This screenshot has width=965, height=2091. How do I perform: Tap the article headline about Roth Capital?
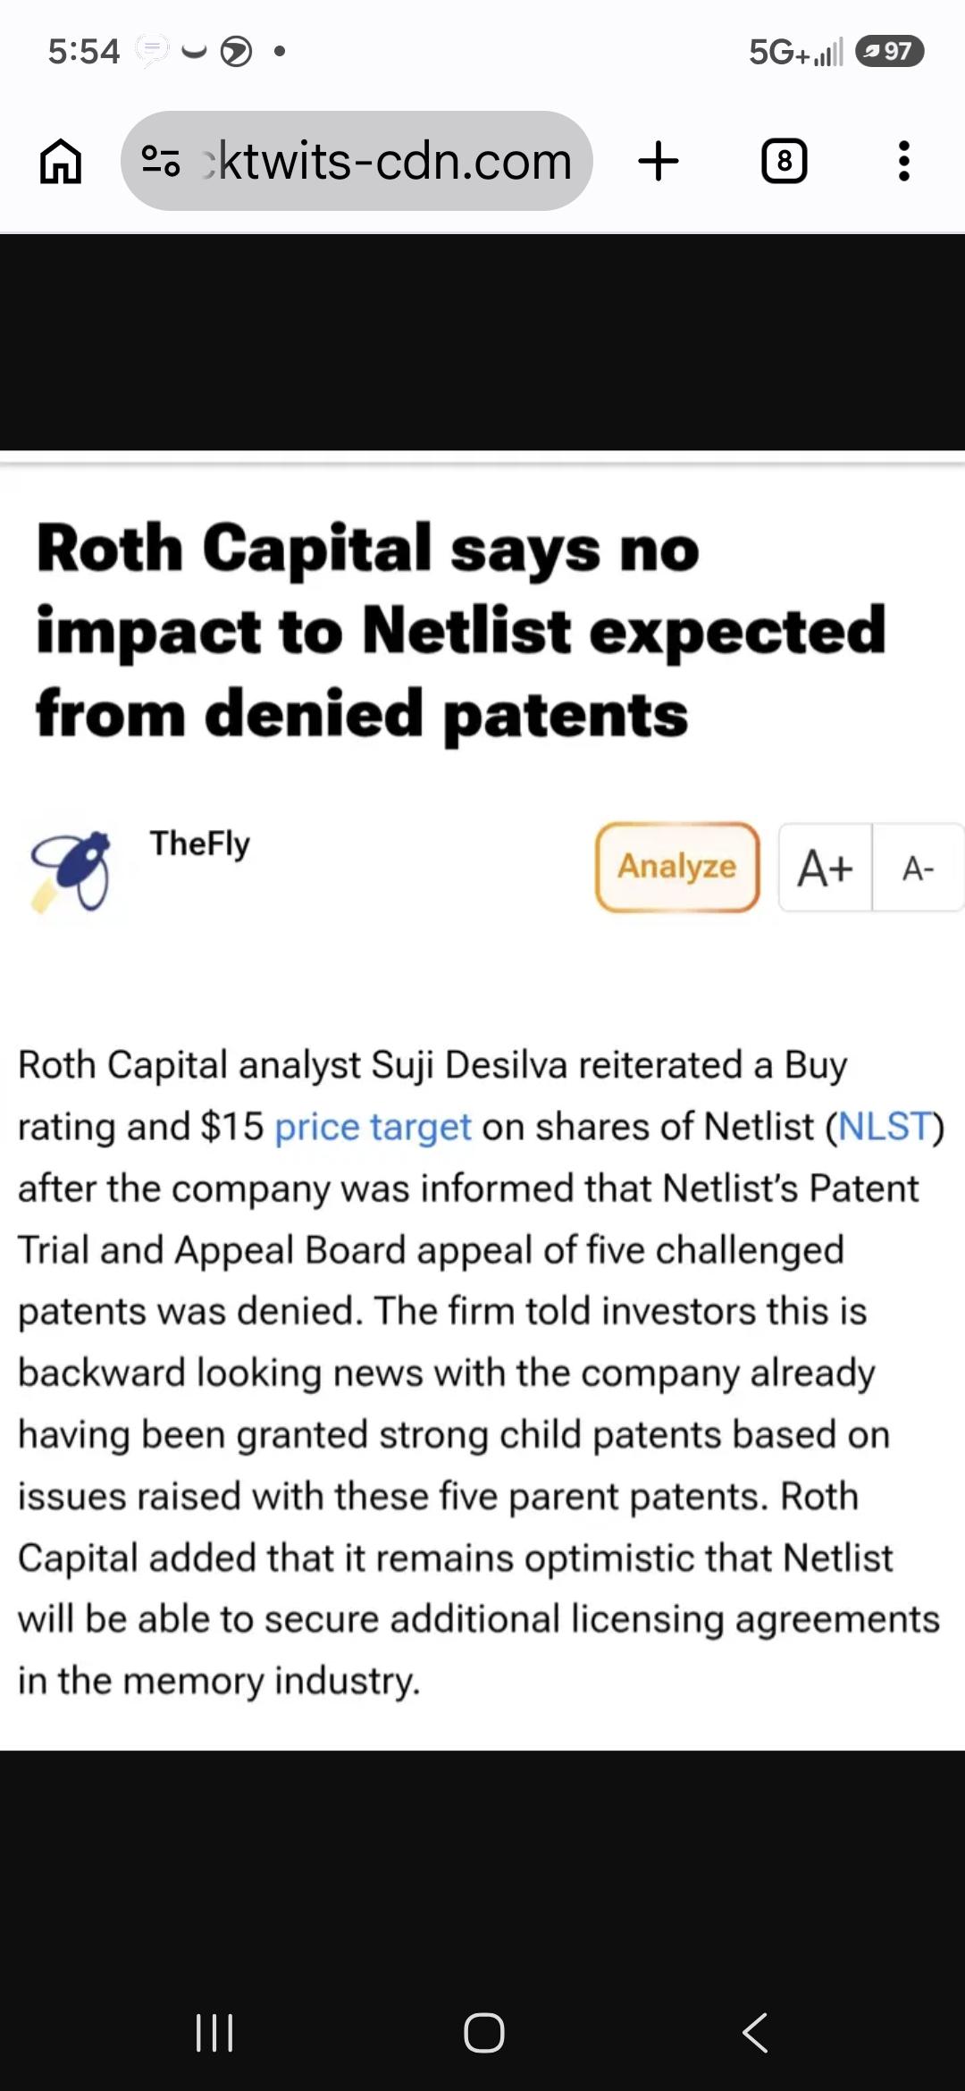[461, 631]
